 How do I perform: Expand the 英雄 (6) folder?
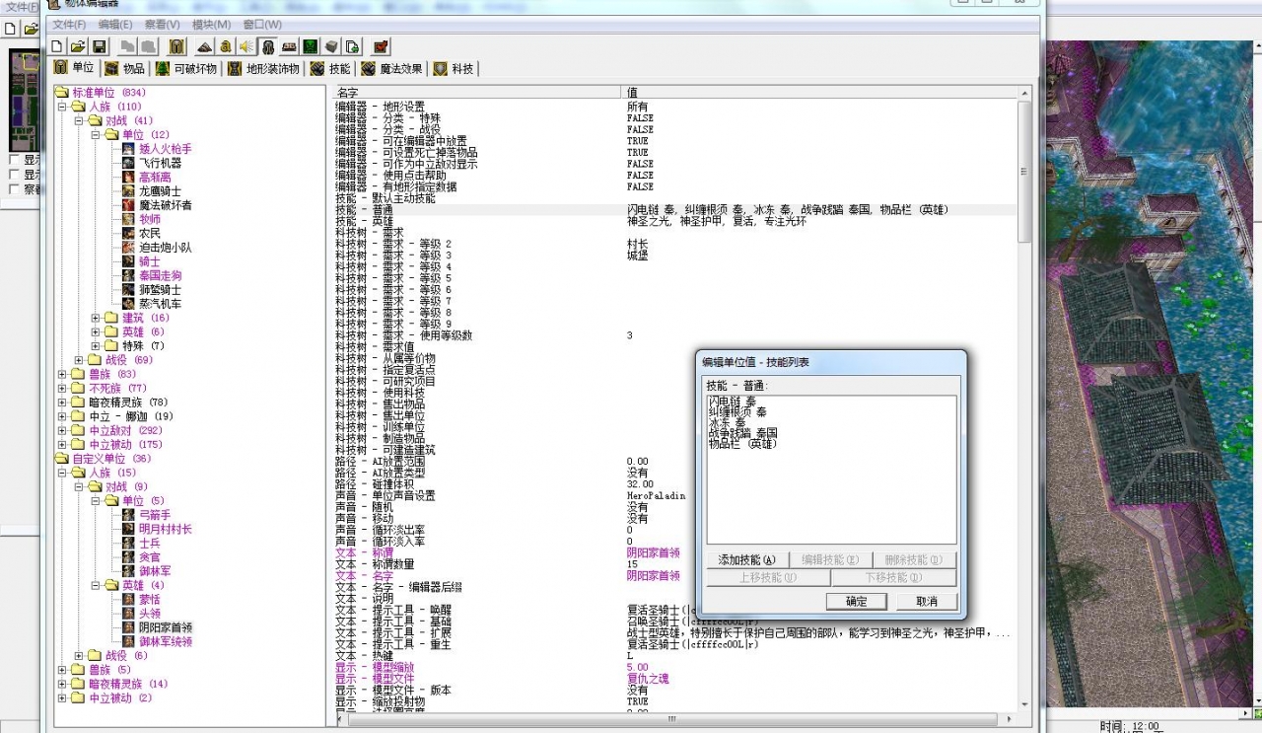[x=96, y=332]
